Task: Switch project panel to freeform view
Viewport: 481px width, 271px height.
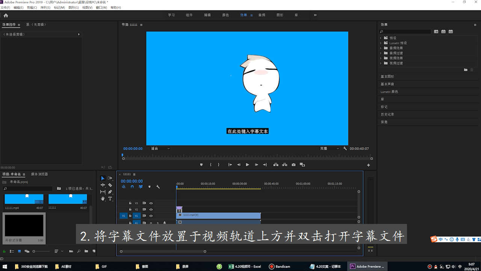Action: [26, 251]
